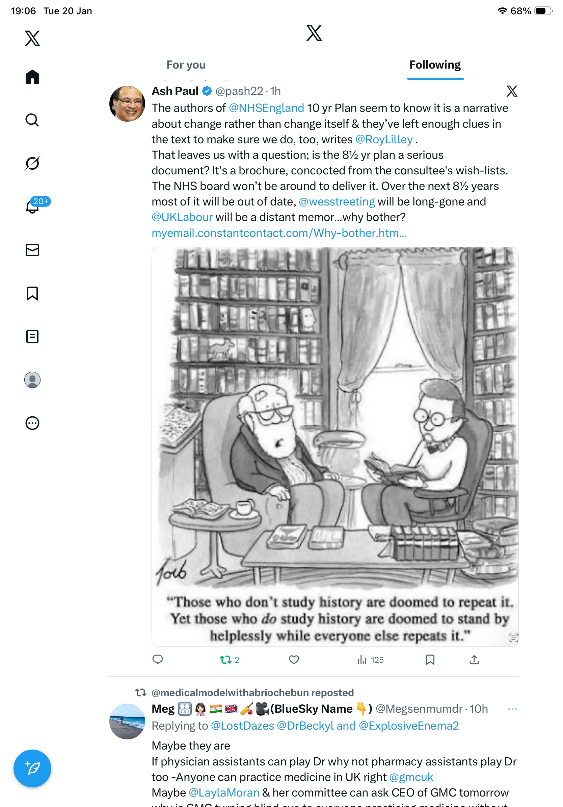This screenshot has width=563, height=807.
Task: Open the Profile avatar icon in sidebar
Action: 32,380
